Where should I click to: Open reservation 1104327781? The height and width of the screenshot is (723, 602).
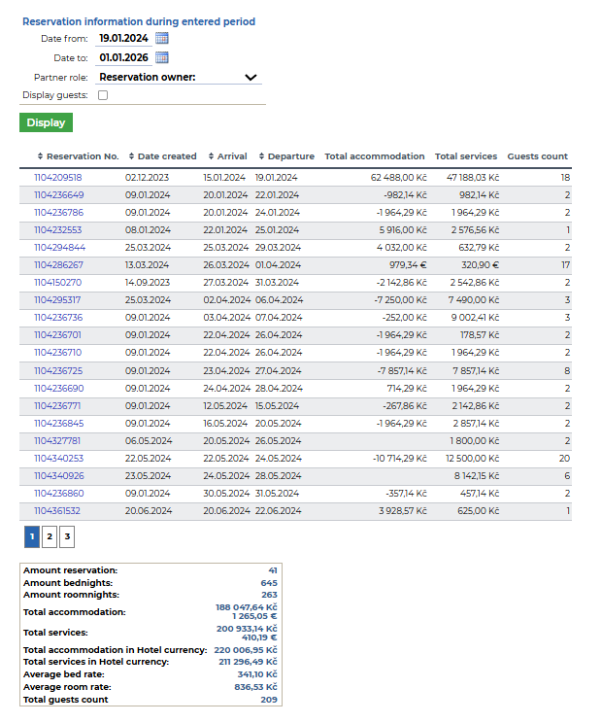coord(58,440)
